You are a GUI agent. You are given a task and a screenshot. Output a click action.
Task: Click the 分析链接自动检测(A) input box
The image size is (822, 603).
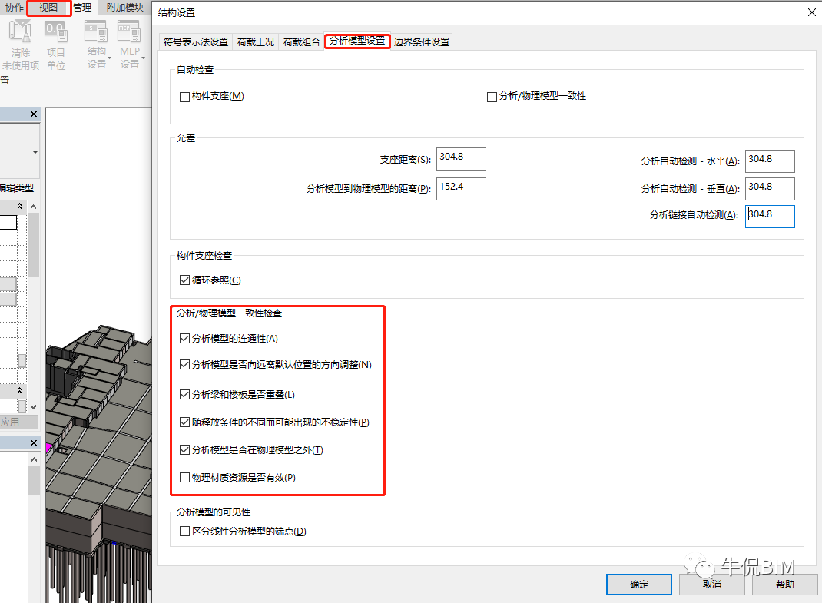click(770, 217)
